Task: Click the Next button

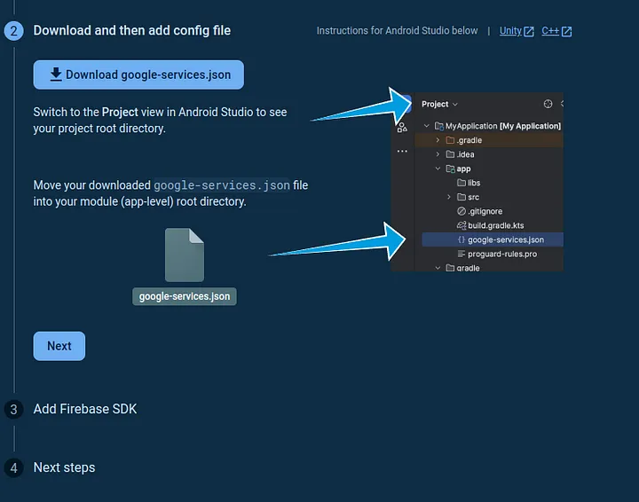Action: click(x=59, y=346)
